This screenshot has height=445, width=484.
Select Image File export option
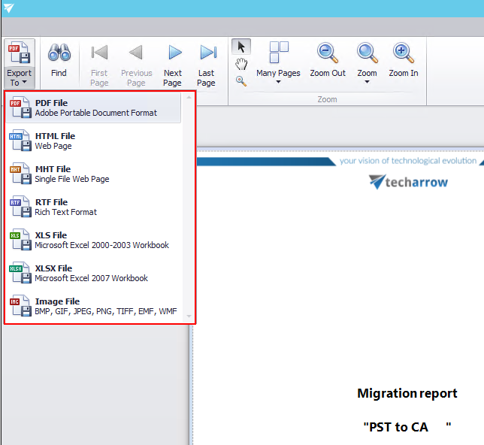coord(94,306)
